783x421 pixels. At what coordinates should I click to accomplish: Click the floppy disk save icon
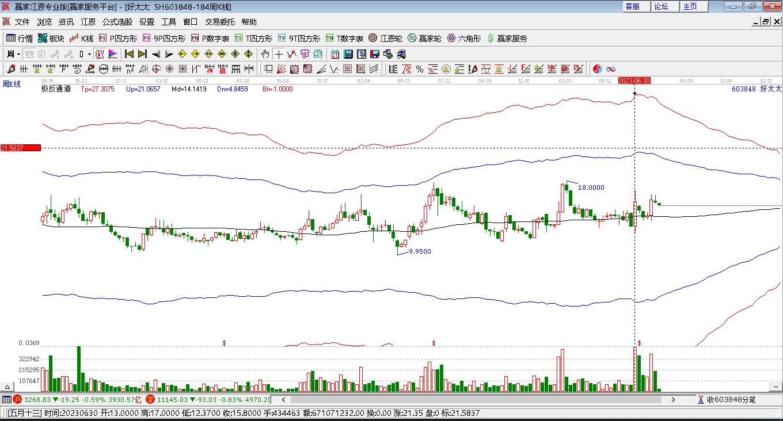[375, 54]
